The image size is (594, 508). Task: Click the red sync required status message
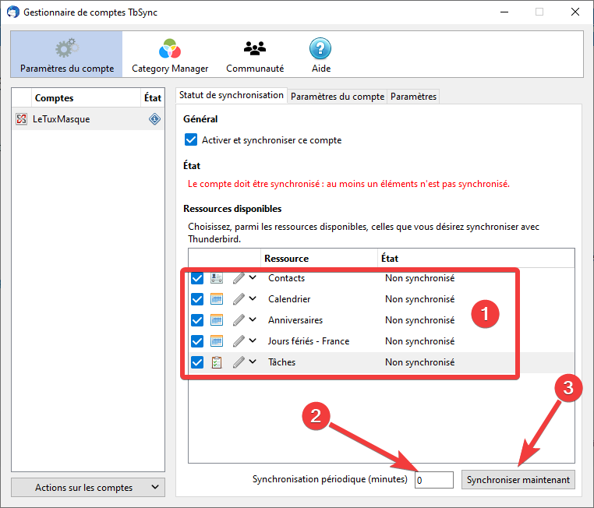click(x=348, y=184)
